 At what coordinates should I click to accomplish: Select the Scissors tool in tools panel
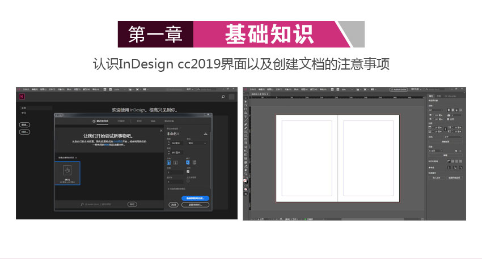246,147
